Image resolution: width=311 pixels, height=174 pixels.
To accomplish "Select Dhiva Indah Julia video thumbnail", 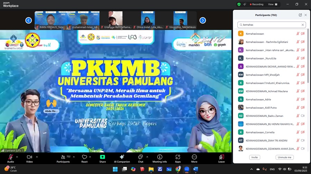I will (148, 20).
